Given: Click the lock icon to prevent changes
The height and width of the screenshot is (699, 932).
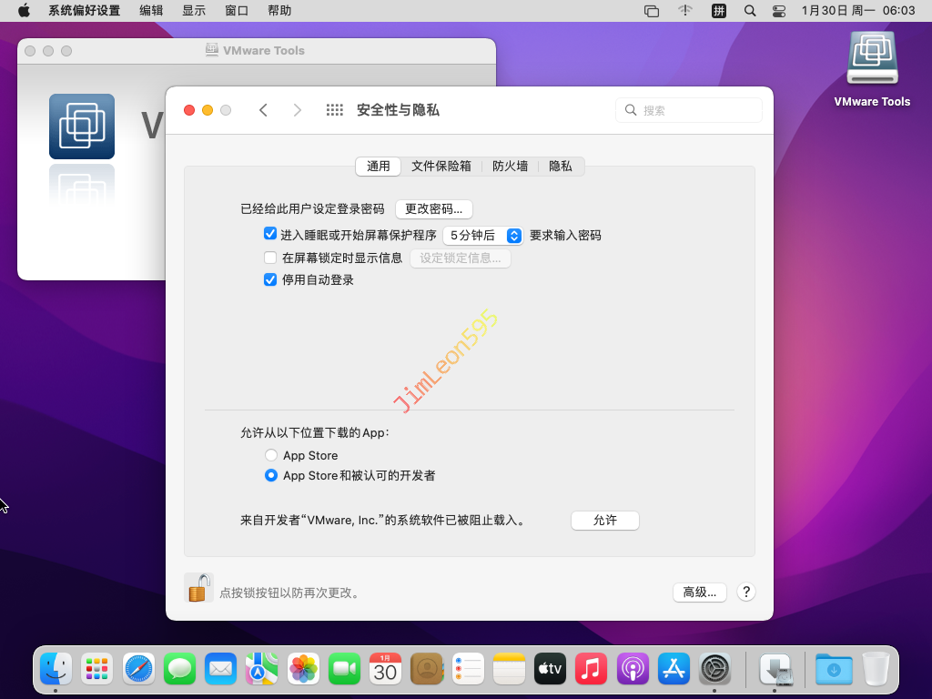Looking at the screenshot, I should pyautogui.click(x=198, y=588).
